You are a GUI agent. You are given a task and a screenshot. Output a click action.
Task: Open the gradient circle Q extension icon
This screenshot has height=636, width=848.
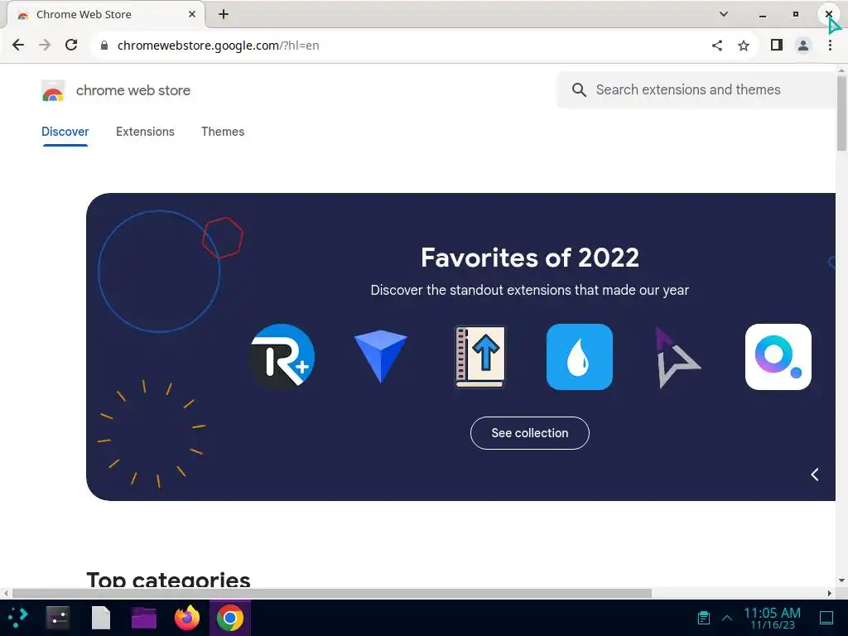778,356
